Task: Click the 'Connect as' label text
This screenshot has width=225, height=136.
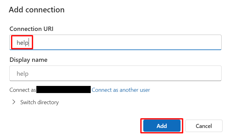Action: (x=22, y=90)
